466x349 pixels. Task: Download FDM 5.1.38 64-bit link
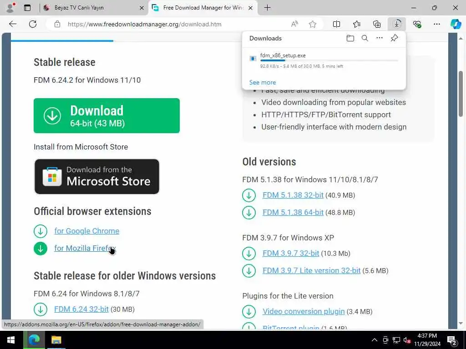(x=293, y=212)
